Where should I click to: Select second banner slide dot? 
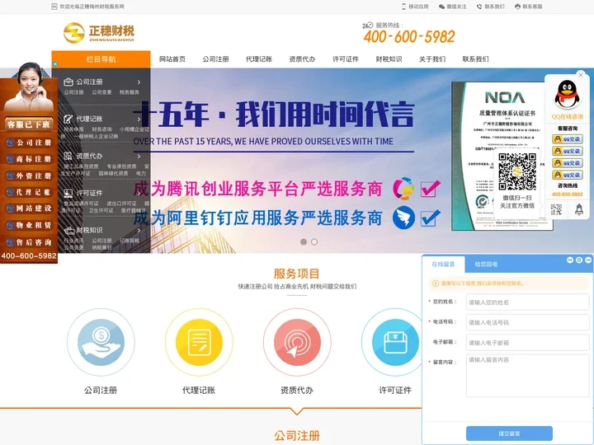tap(314, 241)
